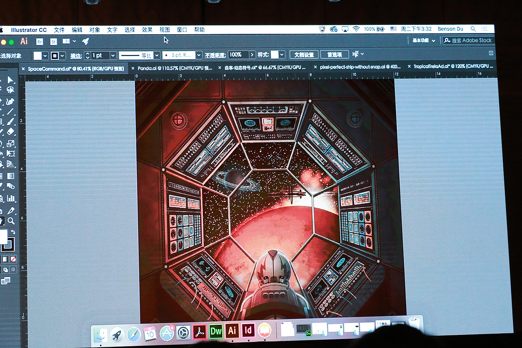Open the 窗口 menu
The image size is (522, 348).
[182, 30]
